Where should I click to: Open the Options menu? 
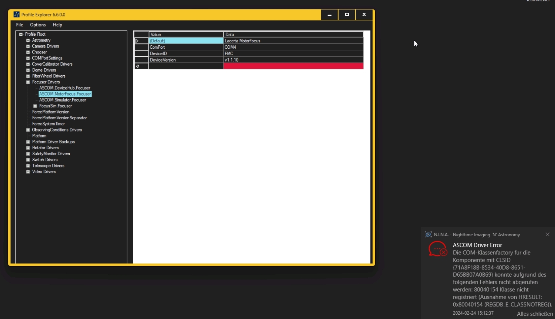[x=38, y=25]
